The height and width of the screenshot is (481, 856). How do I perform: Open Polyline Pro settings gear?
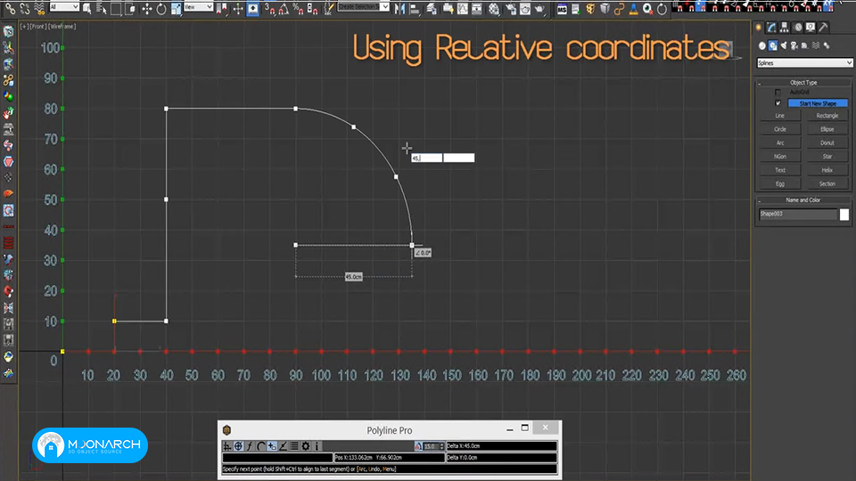point(306,446)
